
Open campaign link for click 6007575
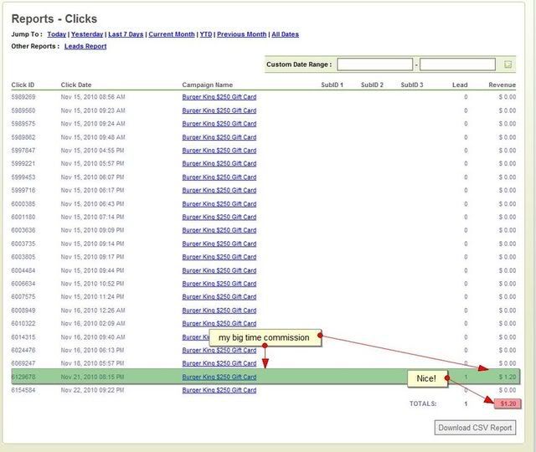tap(219, 297)
